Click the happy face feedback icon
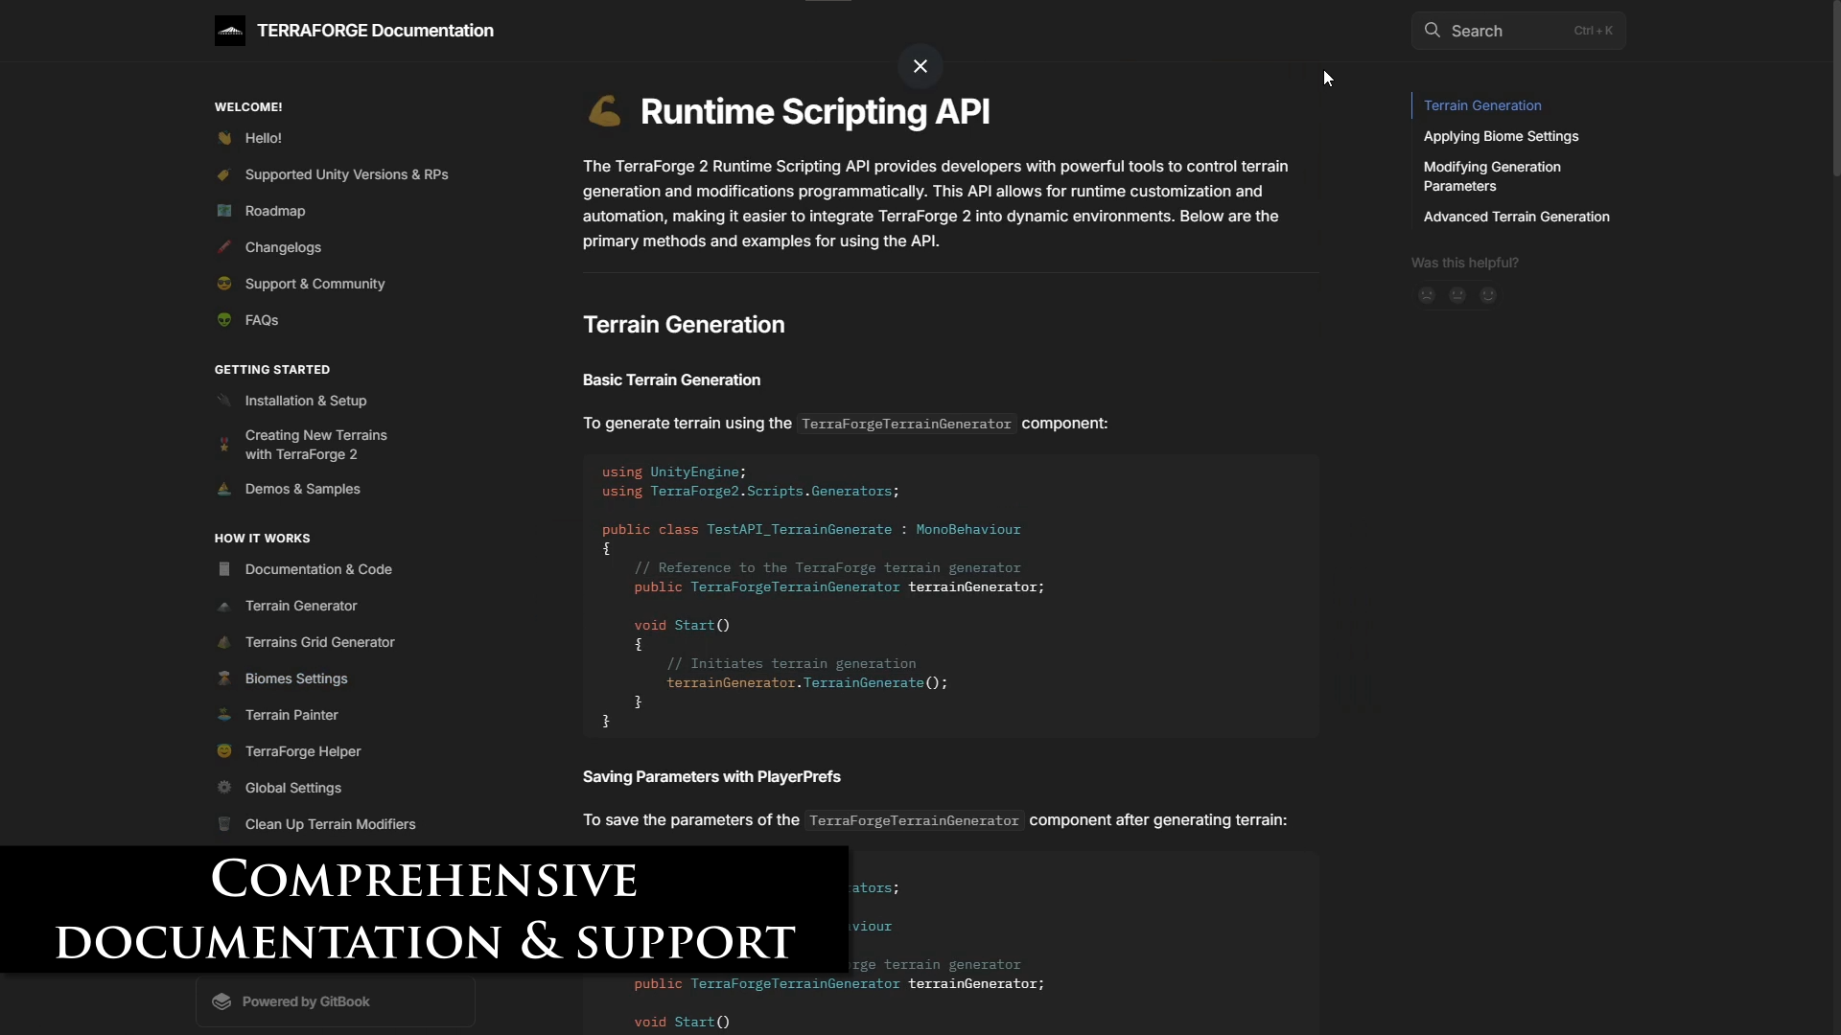This screenshot has height=1035, width=1841. (1488, 295)
